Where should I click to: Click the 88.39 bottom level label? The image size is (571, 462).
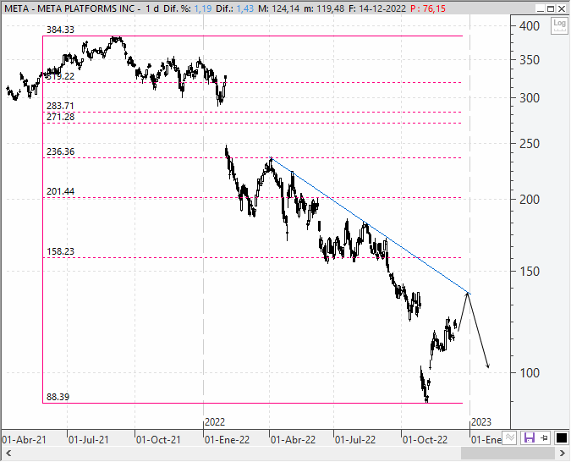pyautogui.click(x=58, y=397)
